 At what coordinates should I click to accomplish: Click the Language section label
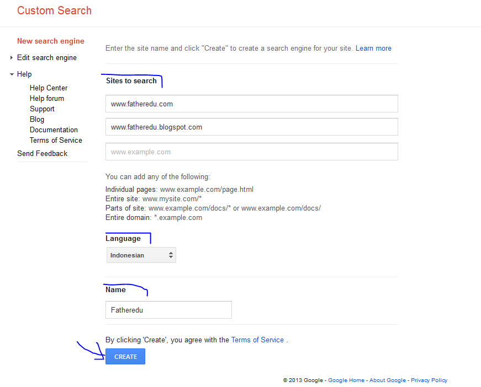(x=123, y=239)
